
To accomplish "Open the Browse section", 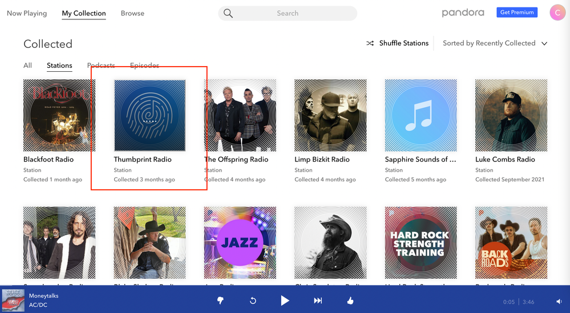I will 132,13.
